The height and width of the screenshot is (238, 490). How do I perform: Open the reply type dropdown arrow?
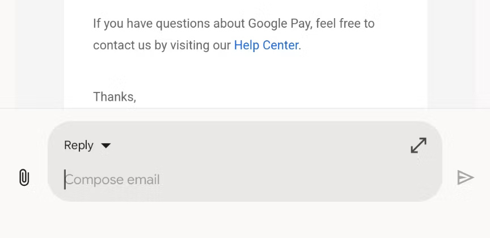pyautogui.click(x=106, y=146)
